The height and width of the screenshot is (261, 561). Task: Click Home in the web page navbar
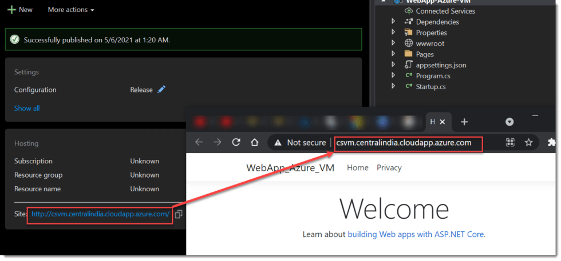click(357, 167)
